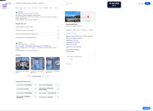Click MapQuest favicon of the Pto - CLOSED result
The width and height of the screenshot is (153, 111).
pos(17,43)
